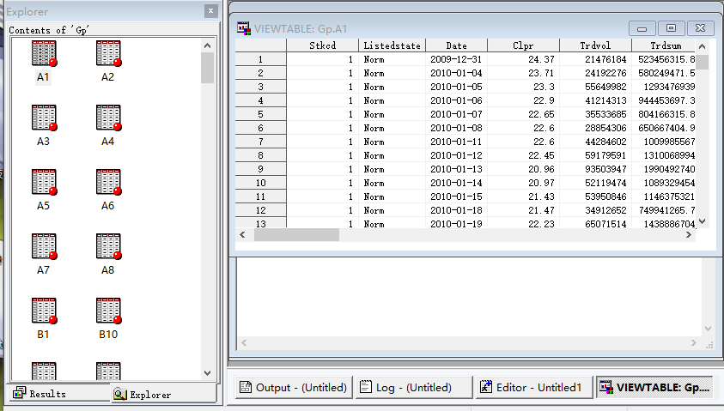Screen dimensions: 724x411
Task: Click the Trdvol cell 52119474
Action: 595,183
